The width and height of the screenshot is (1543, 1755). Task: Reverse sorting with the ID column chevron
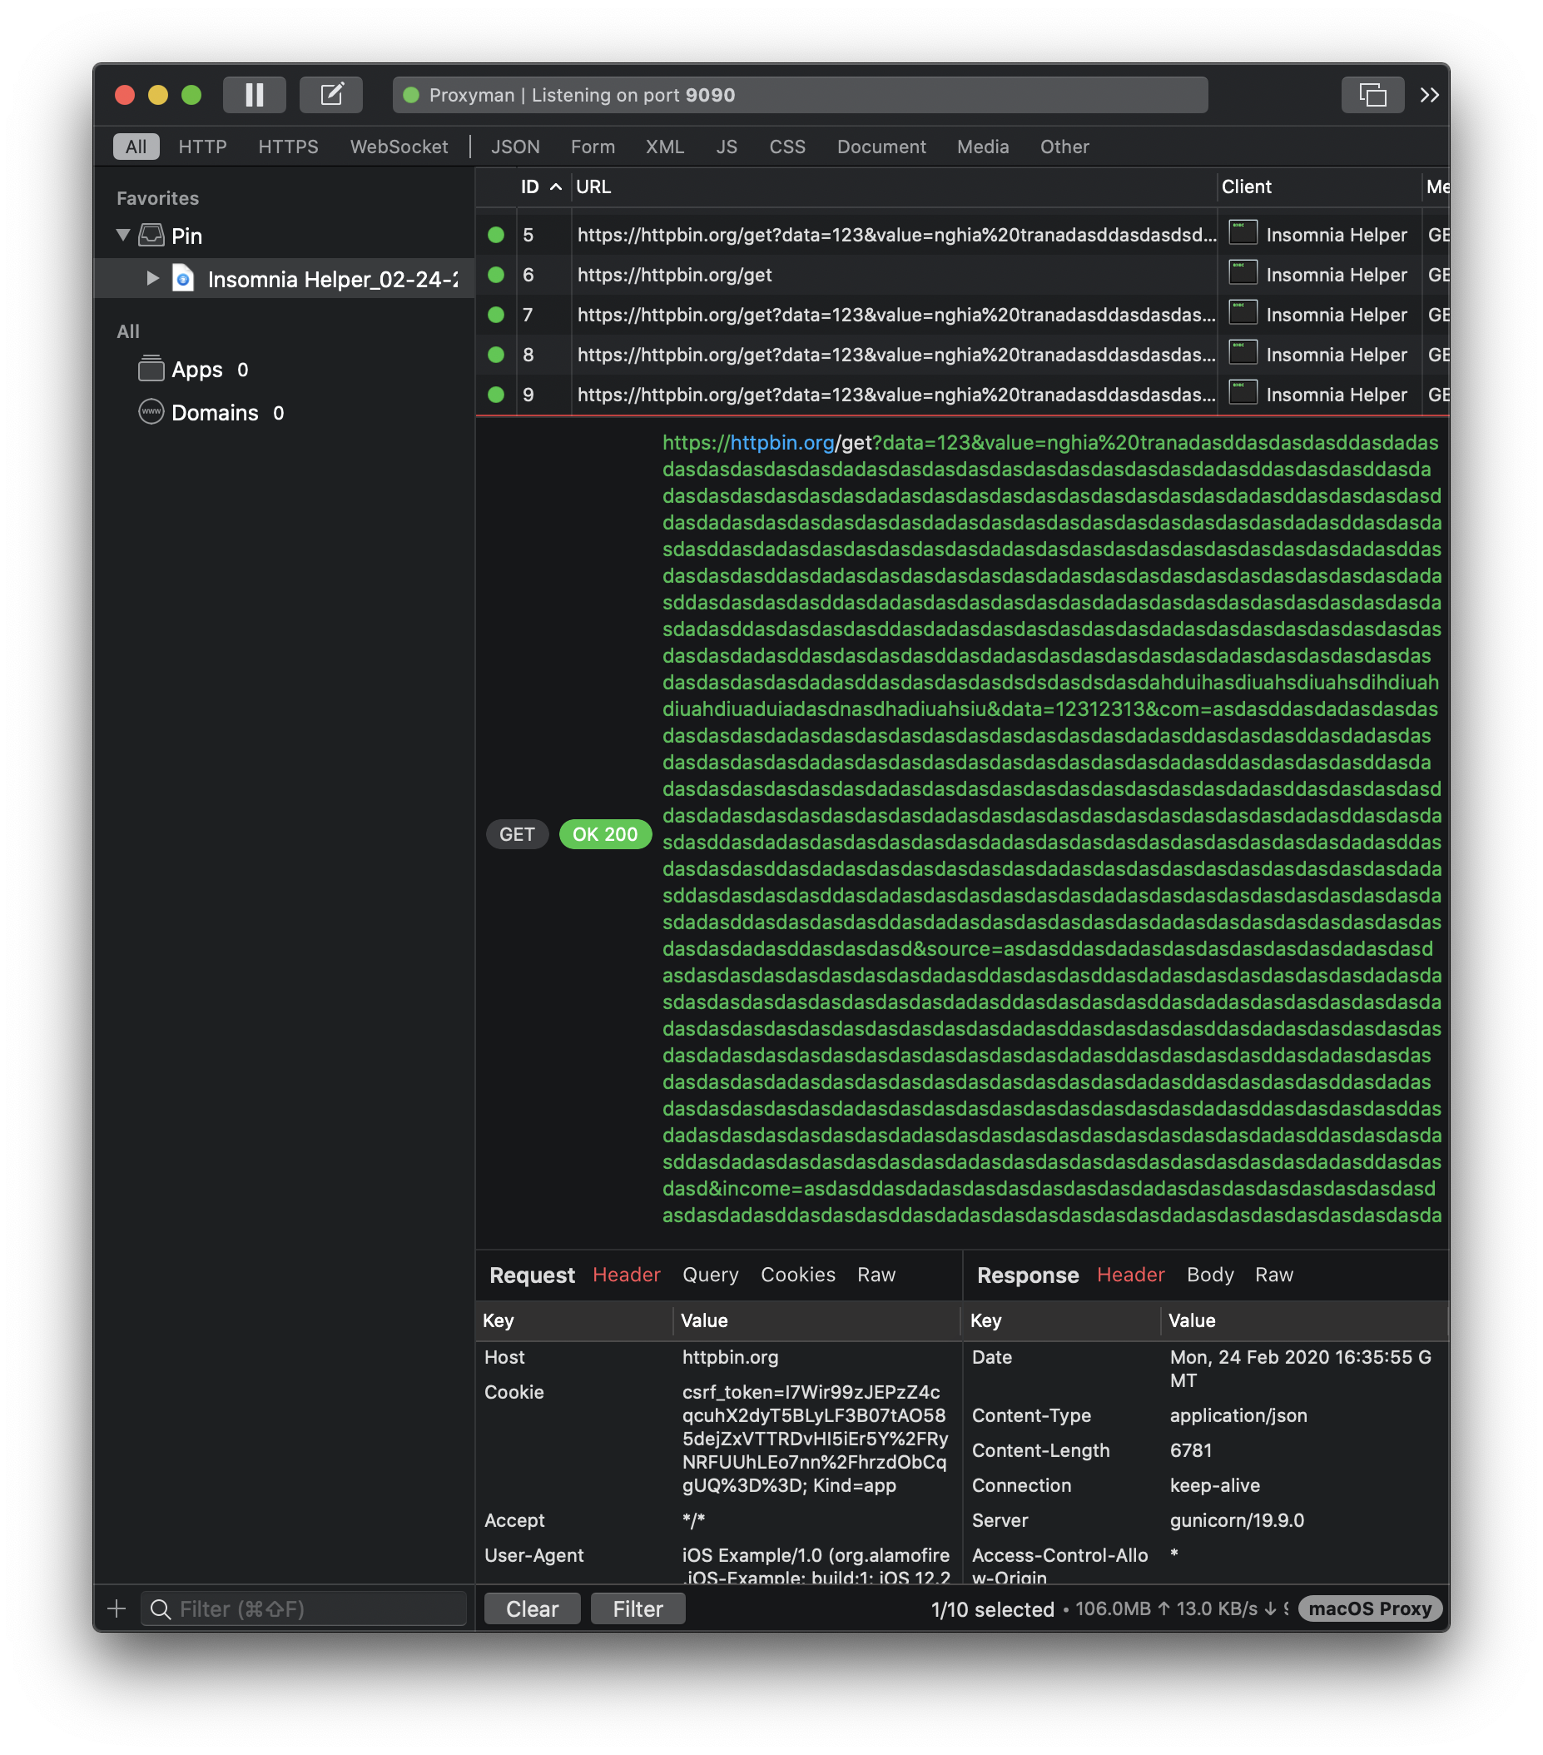click(x=555, y=186)
